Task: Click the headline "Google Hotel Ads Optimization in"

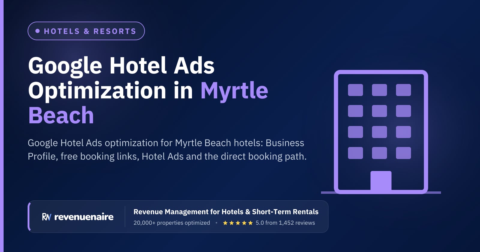Action: [121, 78]
